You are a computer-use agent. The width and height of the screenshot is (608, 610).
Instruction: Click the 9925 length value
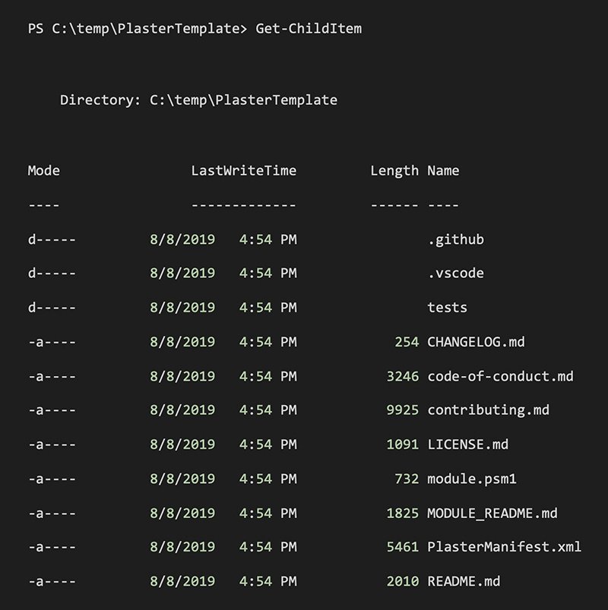[x=402, y=410]
